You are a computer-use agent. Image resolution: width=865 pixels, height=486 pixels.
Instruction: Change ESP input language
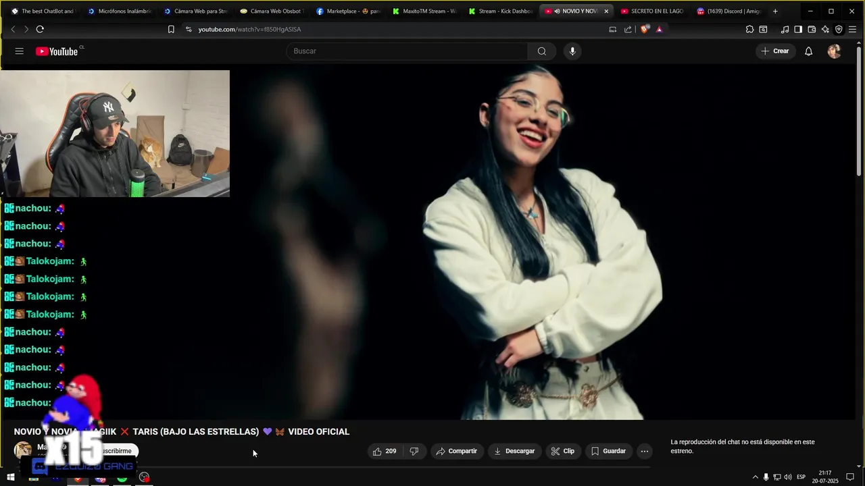coord(801,477)
